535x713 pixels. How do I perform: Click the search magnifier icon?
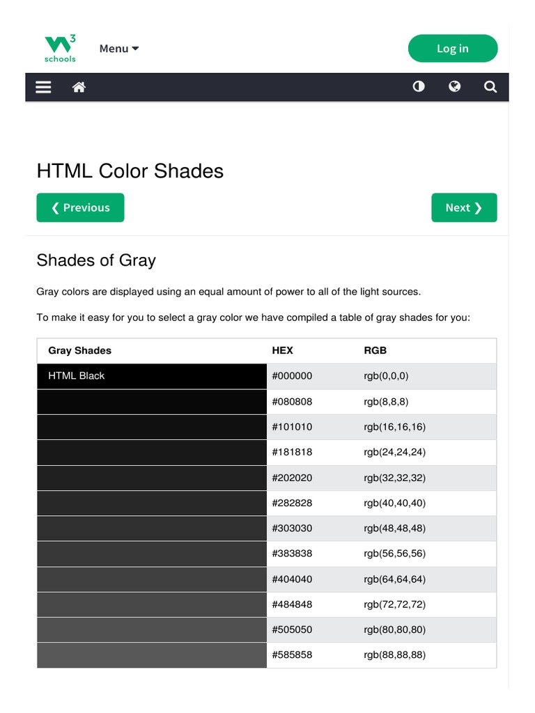490,87
